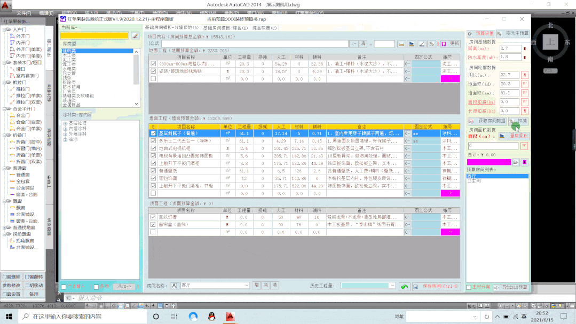Uncheck the 瓷砖/玻璃地脚线粘贴 row checkbox

point(153,71)
